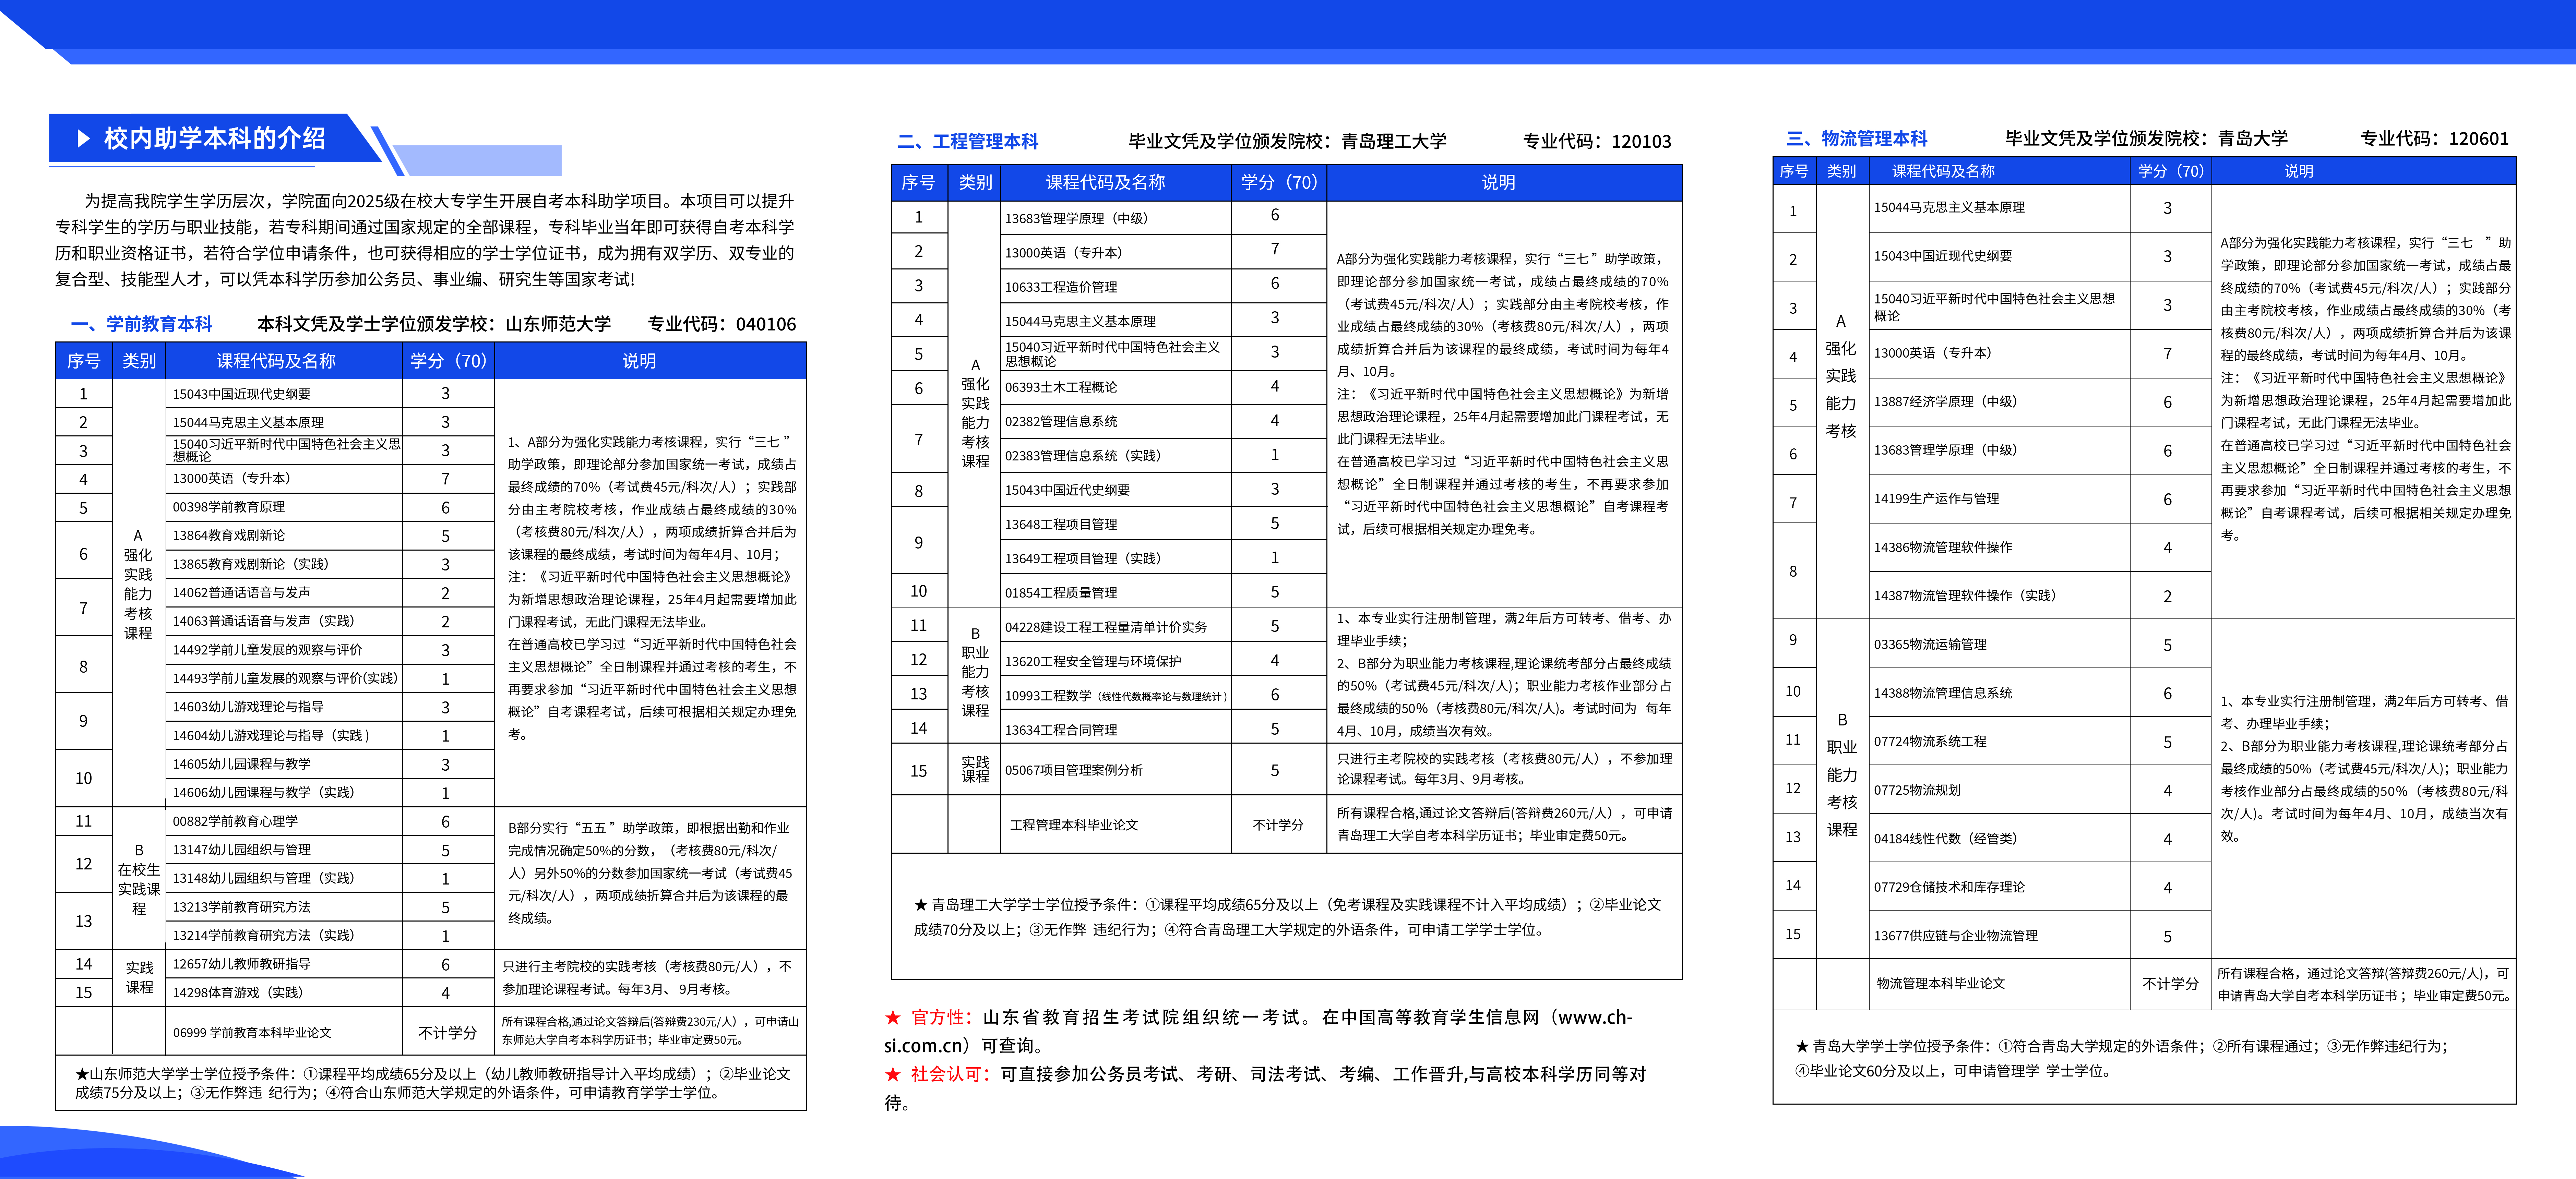Image resolution: width=2576 pixels, height=1179 pixels.
Task: Click 06999 学前教育本科毕业论文
Action: coord(252,1033)
